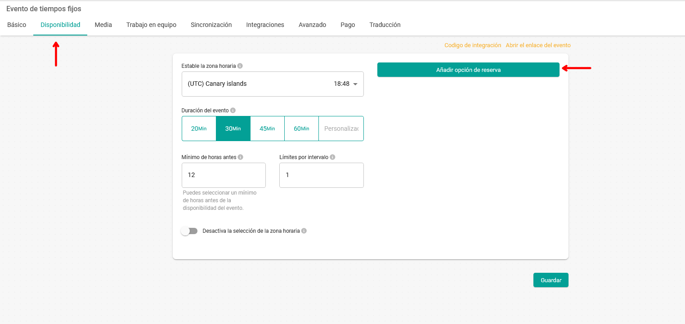Open Trabajo en equipo tab
The image size is (685, 324).
click(x=151, y=25)
